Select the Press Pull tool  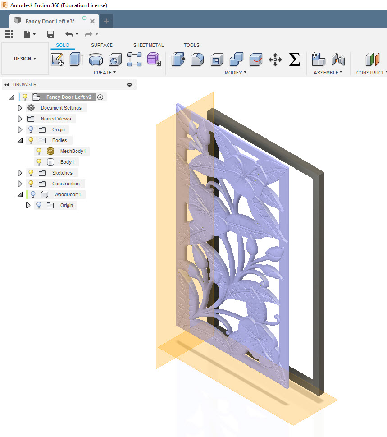point(178,59)
